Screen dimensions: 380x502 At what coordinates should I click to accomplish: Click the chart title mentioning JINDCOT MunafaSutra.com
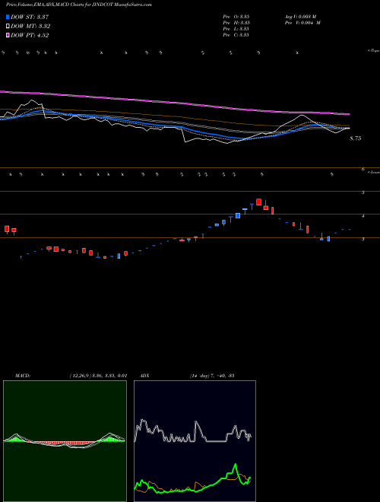(x=79, y=5)
